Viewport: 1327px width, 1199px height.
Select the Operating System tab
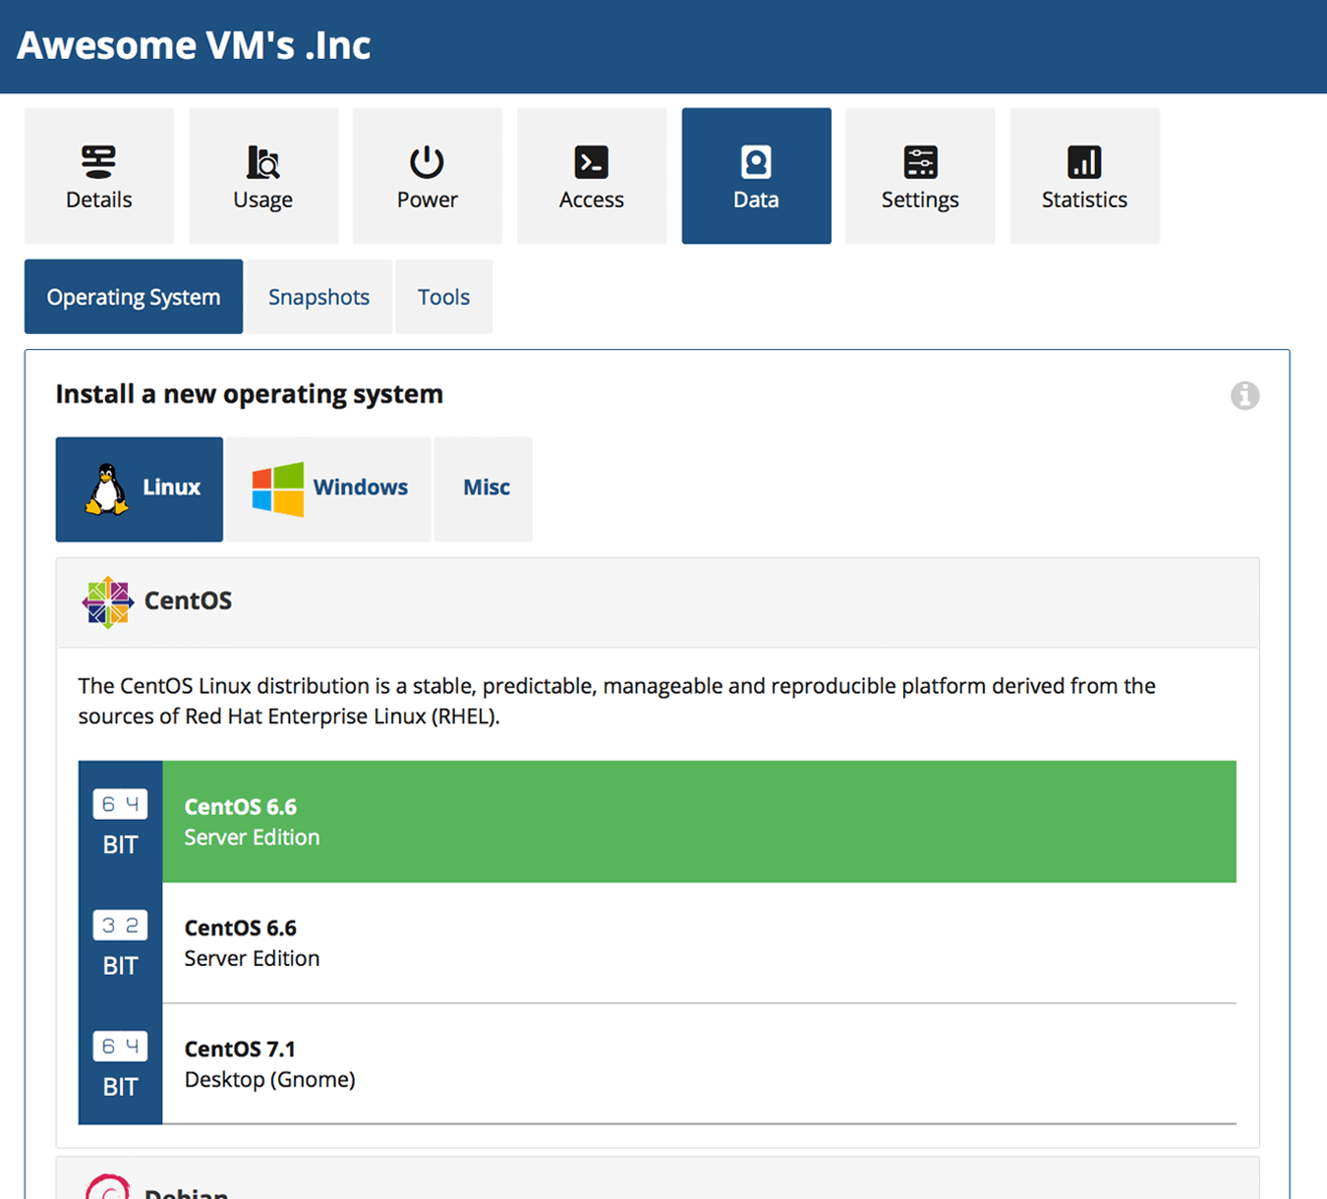click(x=133, y=296)
